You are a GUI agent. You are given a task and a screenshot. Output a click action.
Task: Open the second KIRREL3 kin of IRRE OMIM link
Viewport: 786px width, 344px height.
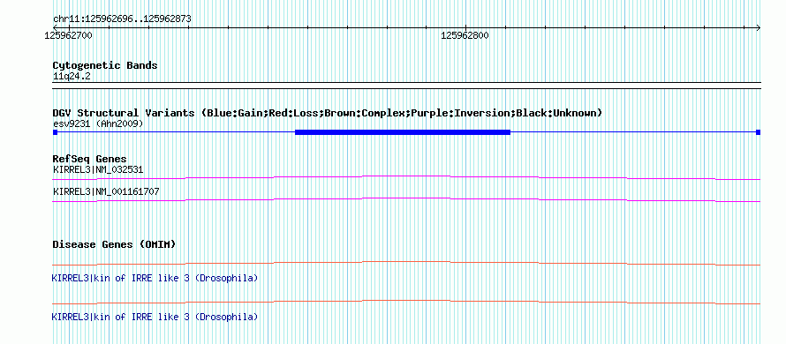155,317
